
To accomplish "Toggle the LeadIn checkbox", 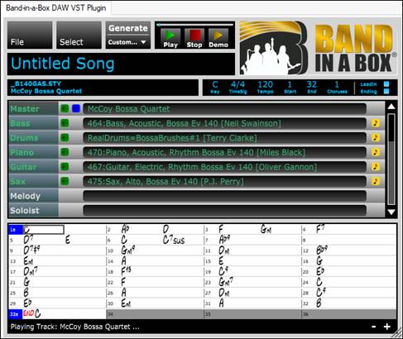I will point(386,84).
